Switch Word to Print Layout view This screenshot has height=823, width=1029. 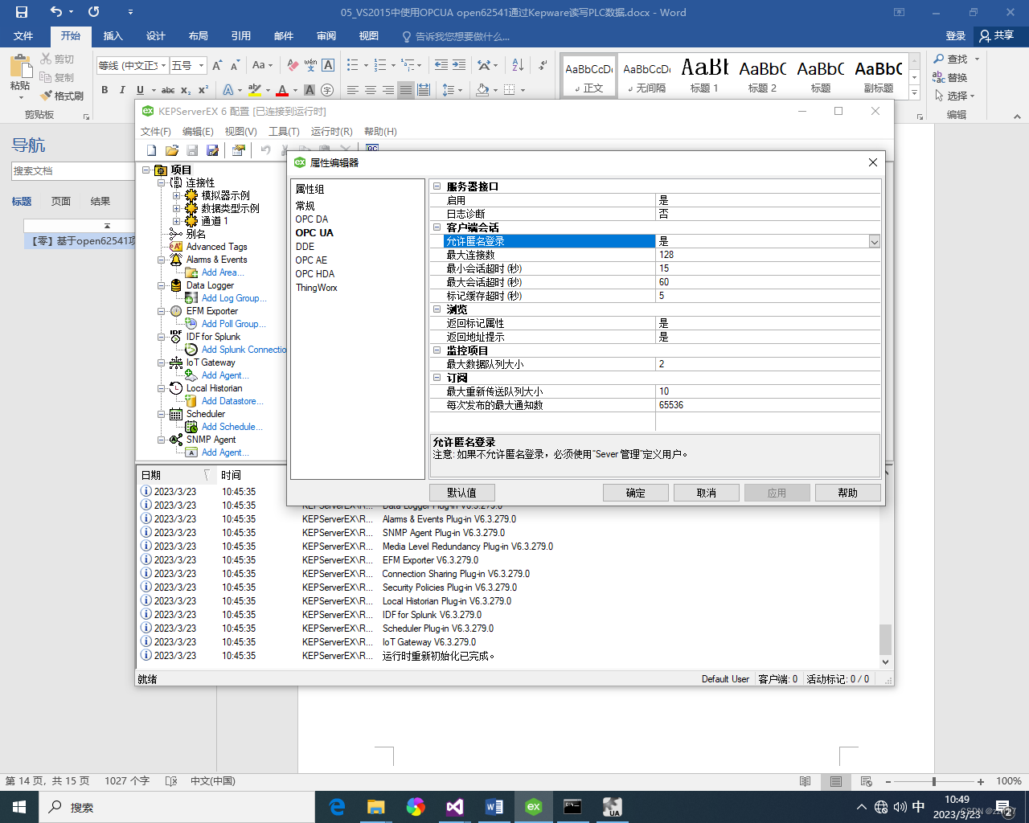[x=836, y=781]
